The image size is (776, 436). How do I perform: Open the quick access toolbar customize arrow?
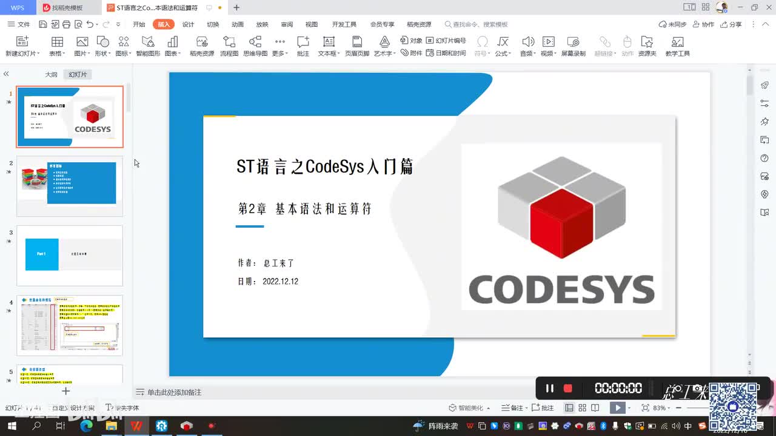(118, 24)
